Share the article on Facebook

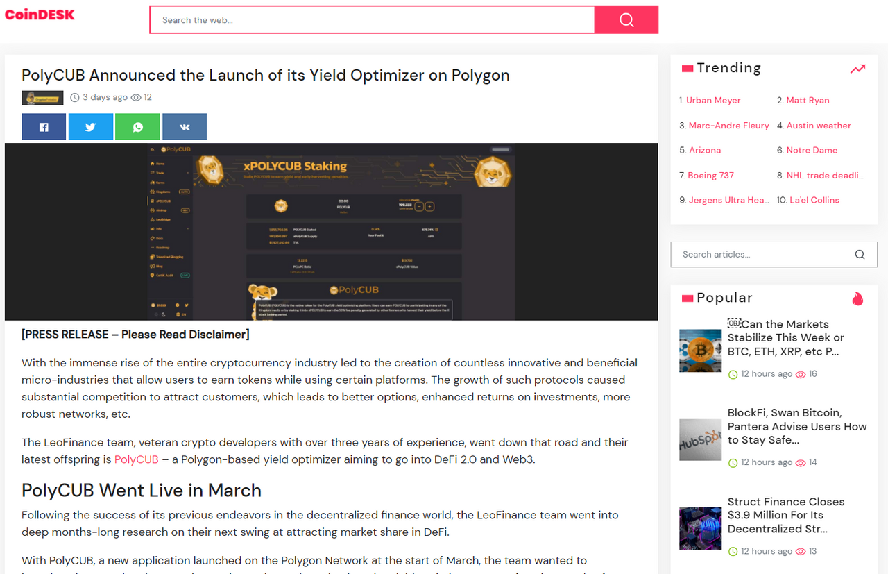44,127
